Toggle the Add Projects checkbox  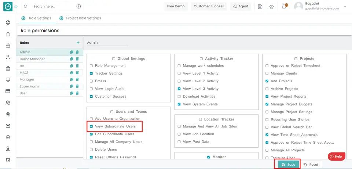[267, 81]
